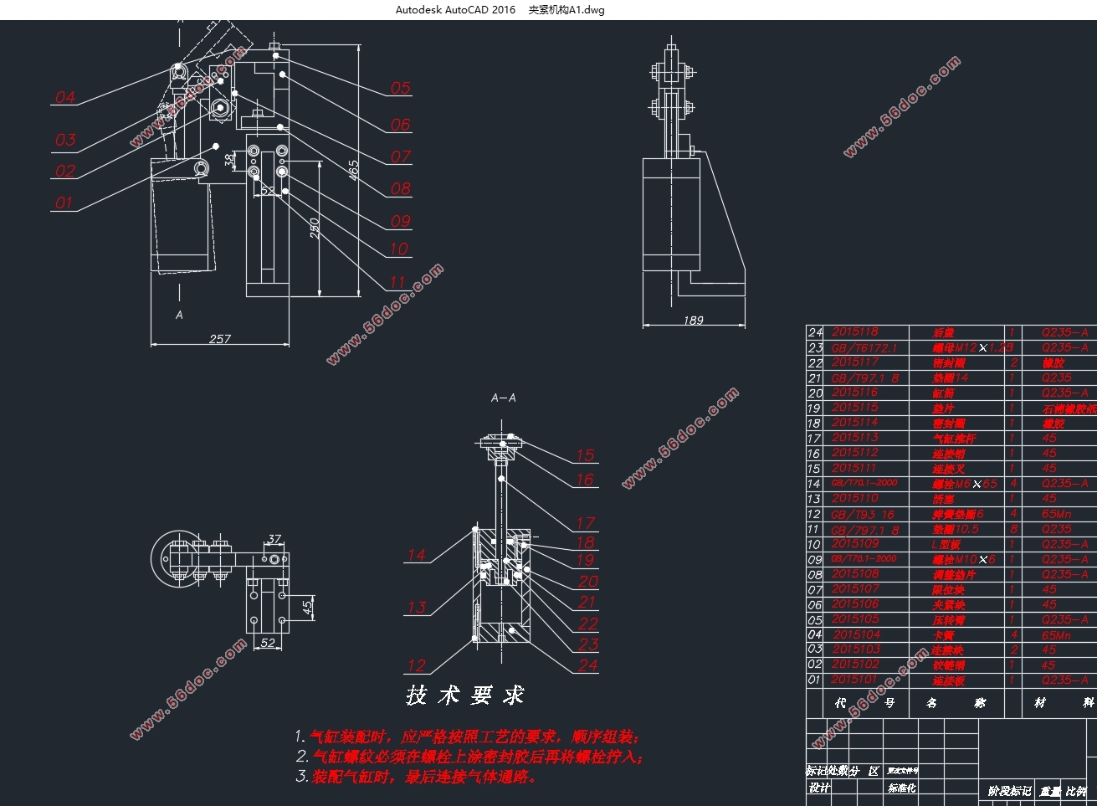1097x806 pixels.
Task: Click part callout 12 in section view
Action: 416,666
